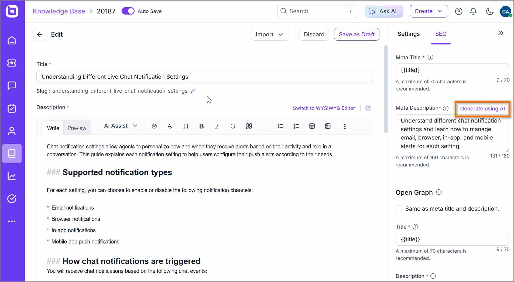Open the circled checkmark icon in sidebar
This screenshot has width=514, height=282.
pos(12,199)
